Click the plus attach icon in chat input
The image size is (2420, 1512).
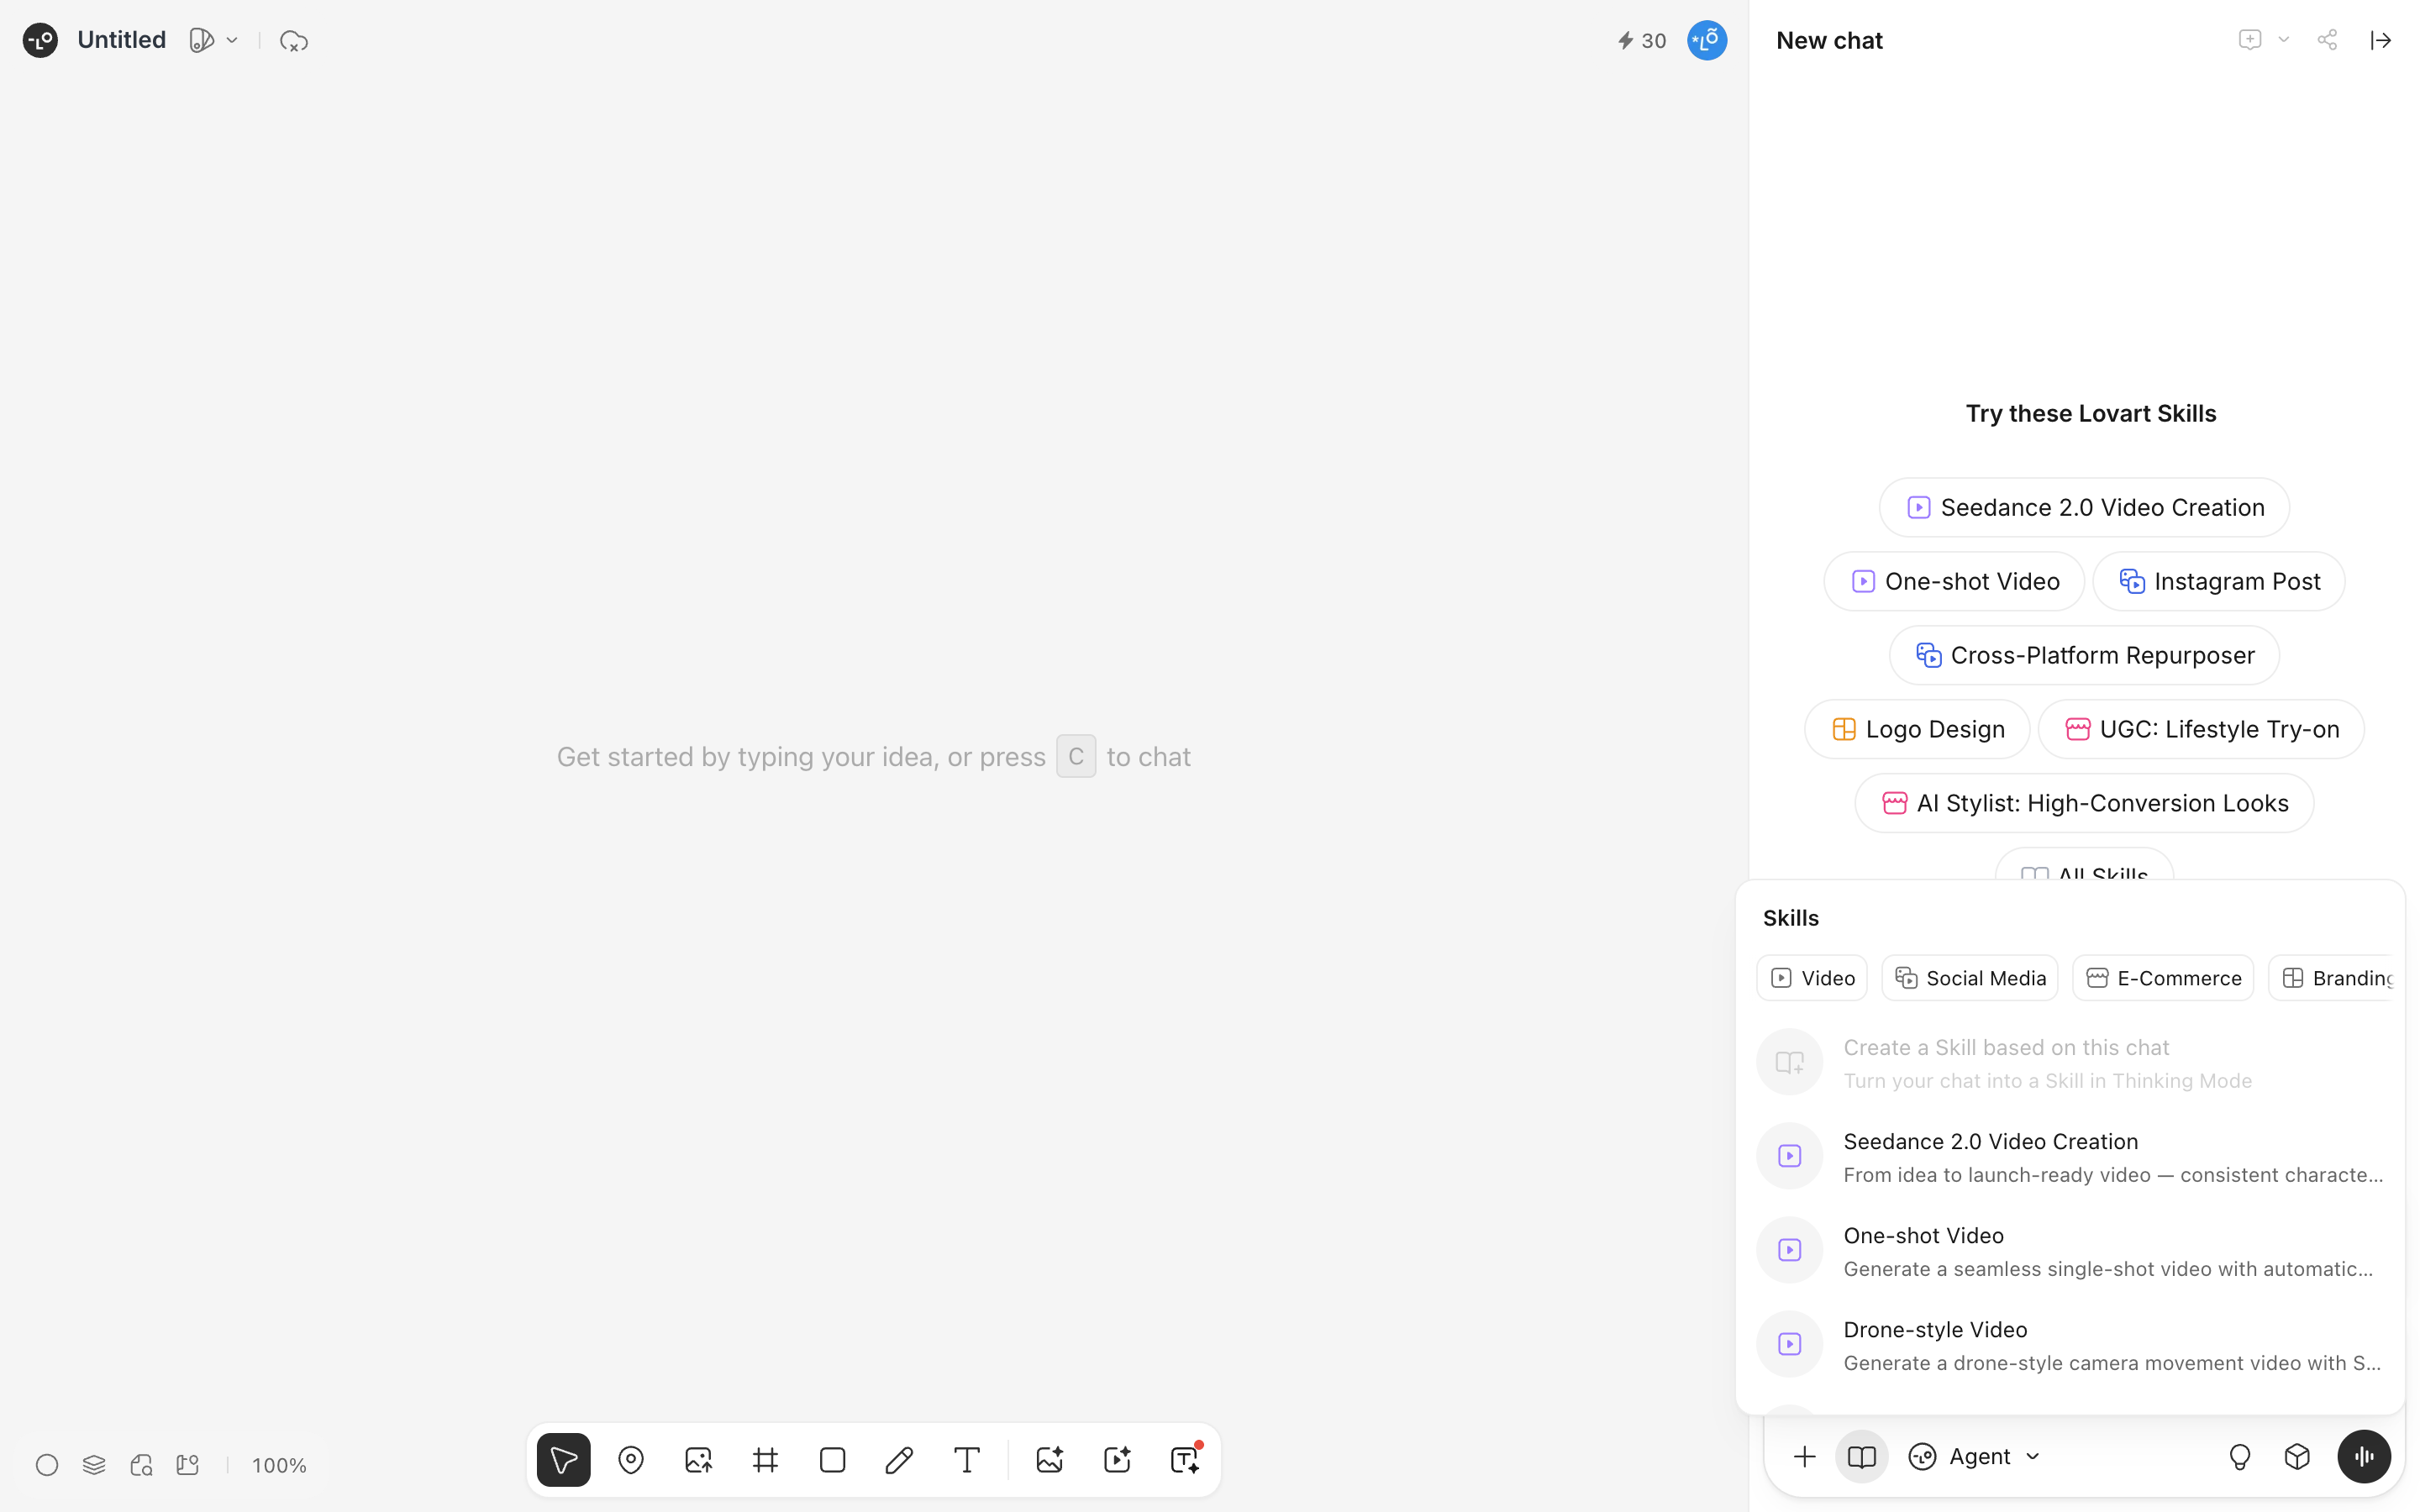point(1804,1456)
